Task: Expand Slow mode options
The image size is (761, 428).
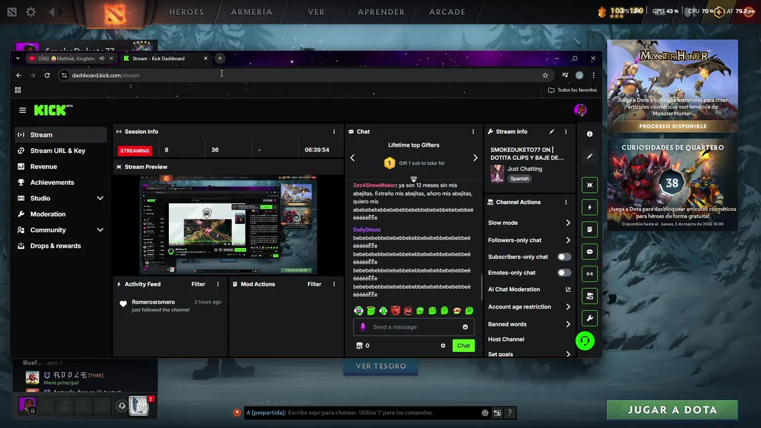Action: pyautogui.click(x=568, y=223)
